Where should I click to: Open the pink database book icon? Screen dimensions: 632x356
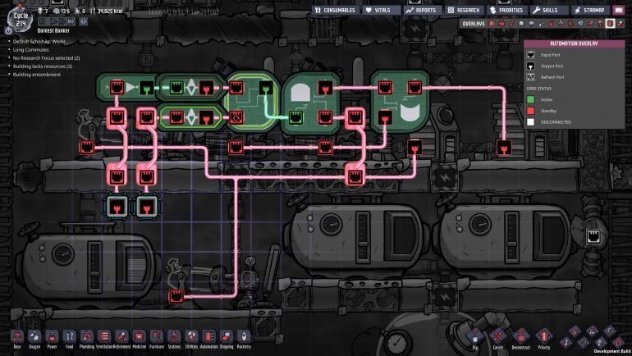[618, 10]
